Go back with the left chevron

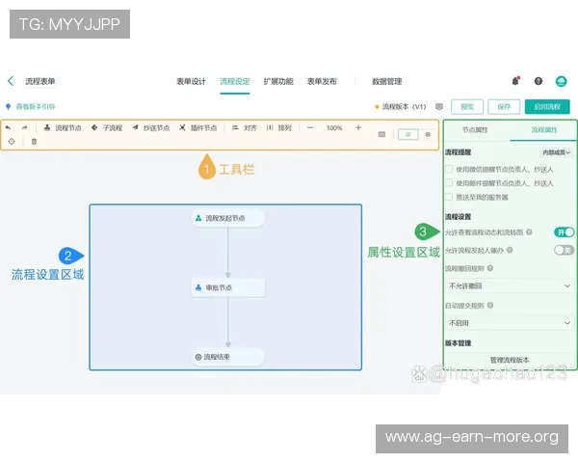click(x=11, y=81)
